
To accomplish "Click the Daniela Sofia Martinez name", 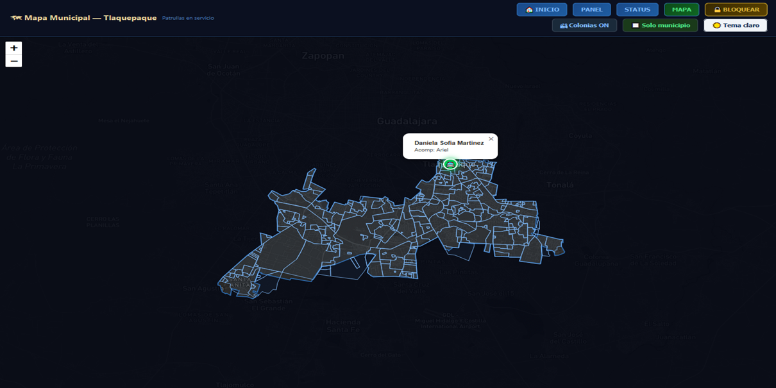I will pos(449,143).
